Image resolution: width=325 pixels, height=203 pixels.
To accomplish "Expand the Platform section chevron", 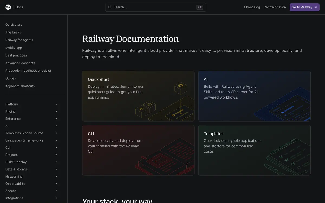I will click(x=56, y=104).
